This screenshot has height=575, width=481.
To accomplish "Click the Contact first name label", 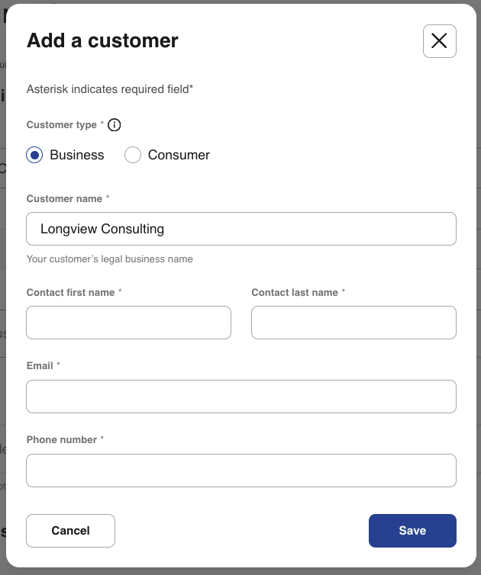I will (x=70, y=292).
